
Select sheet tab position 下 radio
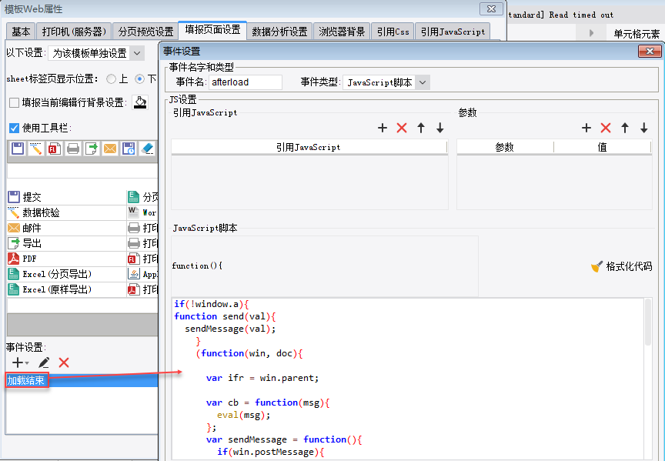point(139,79)
